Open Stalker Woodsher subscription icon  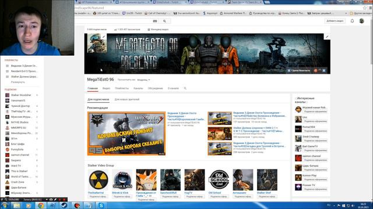[x=8, y=95]
